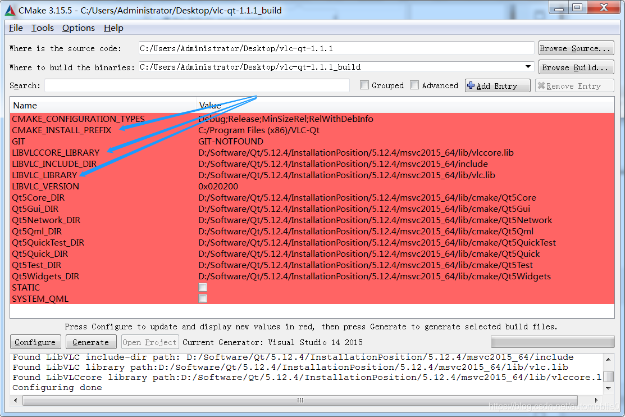The width and height of the screenshot is (625, 417).
Task: Click output log scroll down arrow
Action: point(608,388)
